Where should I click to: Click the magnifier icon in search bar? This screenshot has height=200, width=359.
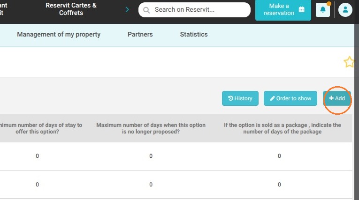146,10
